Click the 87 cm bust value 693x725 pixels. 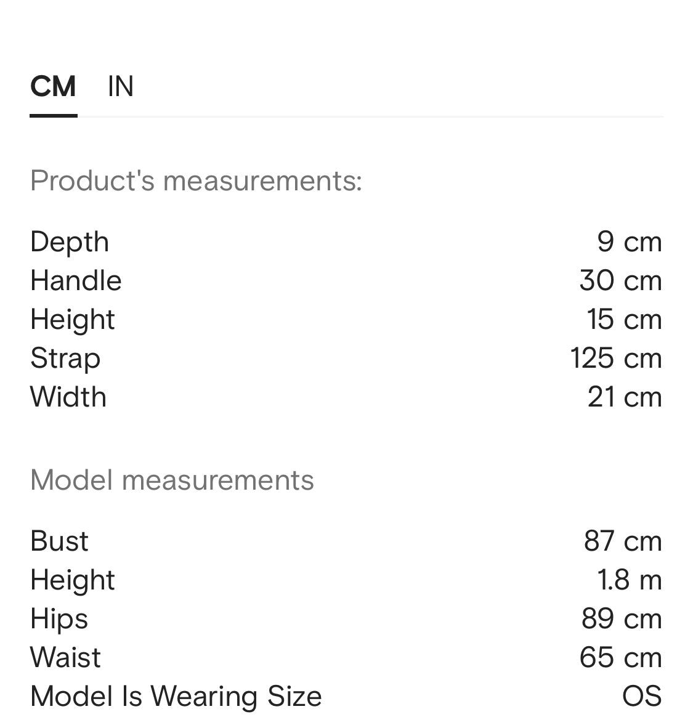[623, 541]
